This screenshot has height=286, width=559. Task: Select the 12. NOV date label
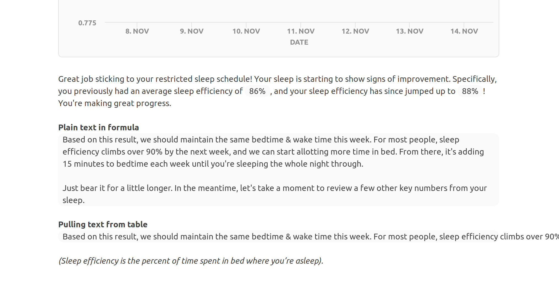(x=355, y=31)
